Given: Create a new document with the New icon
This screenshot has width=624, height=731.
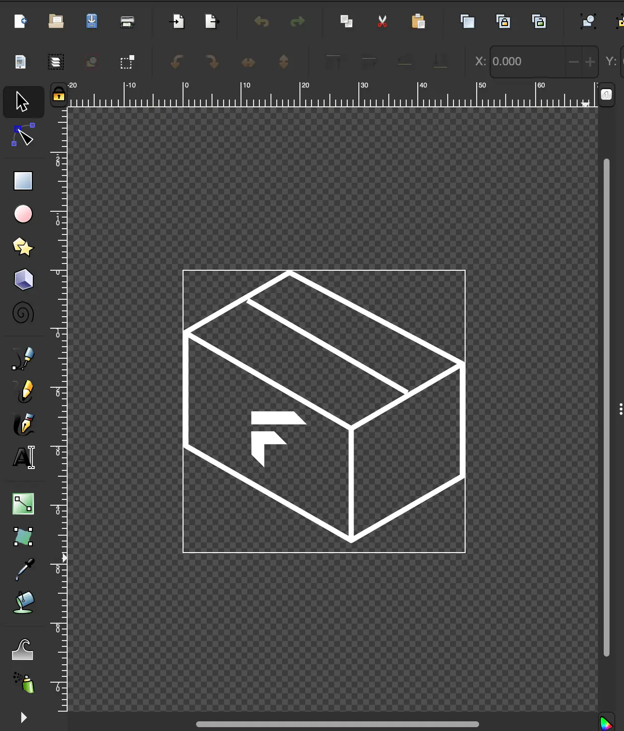Looking at the screenshot, I should (x=20, y=22).
